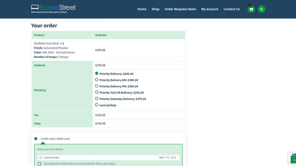Click the card icon in card number field
Image resolution: width=296 pixels, height=166 pixels.
point(41,158)
